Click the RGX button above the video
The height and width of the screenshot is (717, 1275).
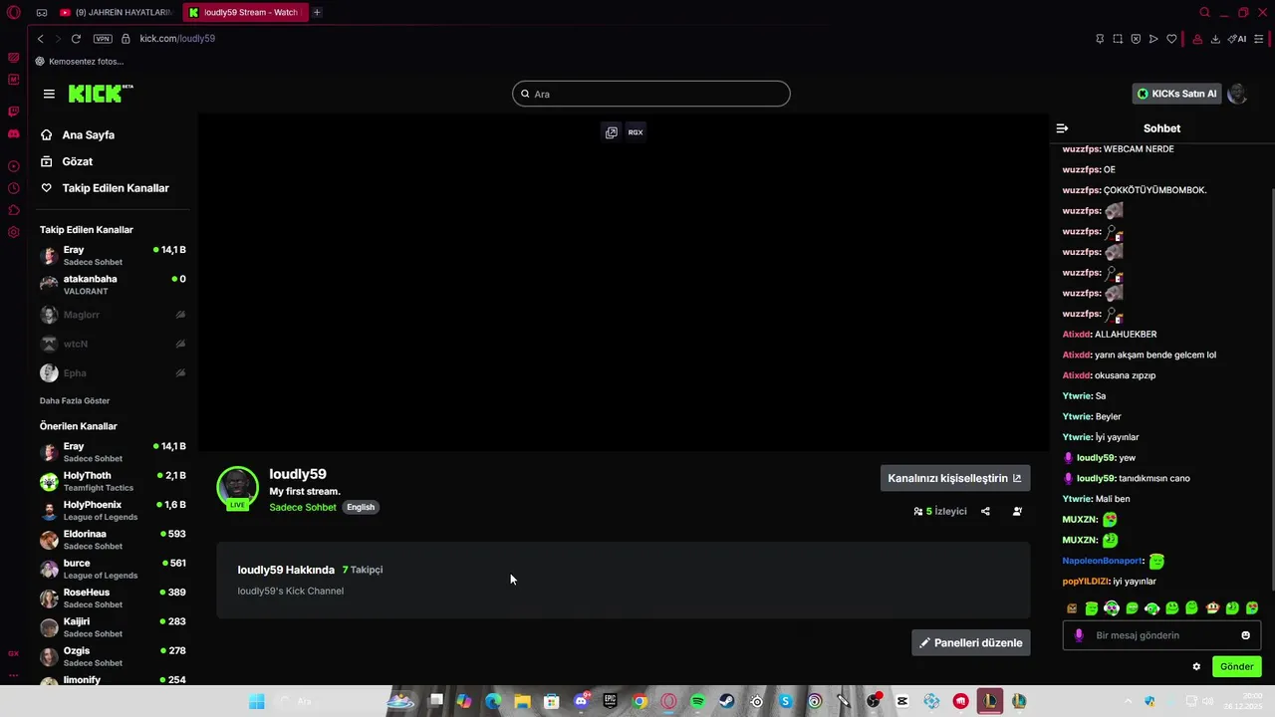coord(636,132)
